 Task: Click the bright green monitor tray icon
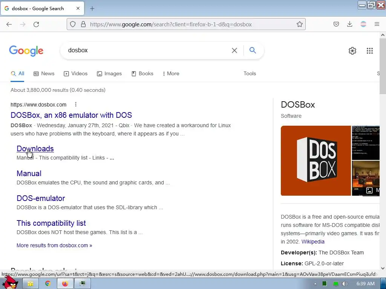pos(335,284)
